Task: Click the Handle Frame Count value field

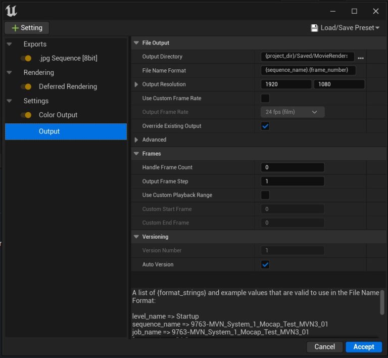Action: click(293, 167)
